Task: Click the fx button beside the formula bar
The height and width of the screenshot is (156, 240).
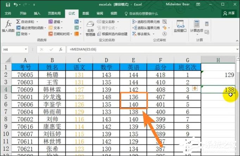Action: click(x=61, y=49)
